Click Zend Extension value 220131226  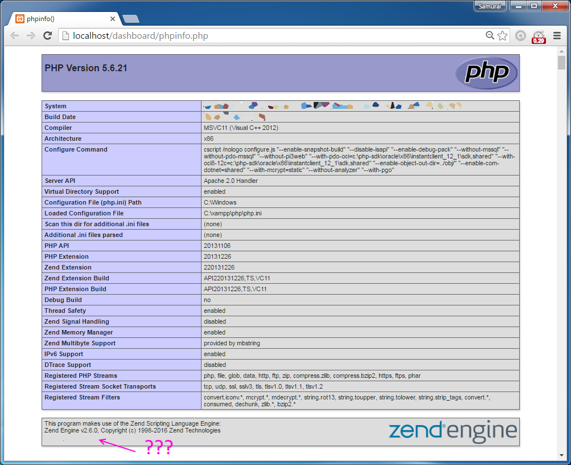pos(219,267)
